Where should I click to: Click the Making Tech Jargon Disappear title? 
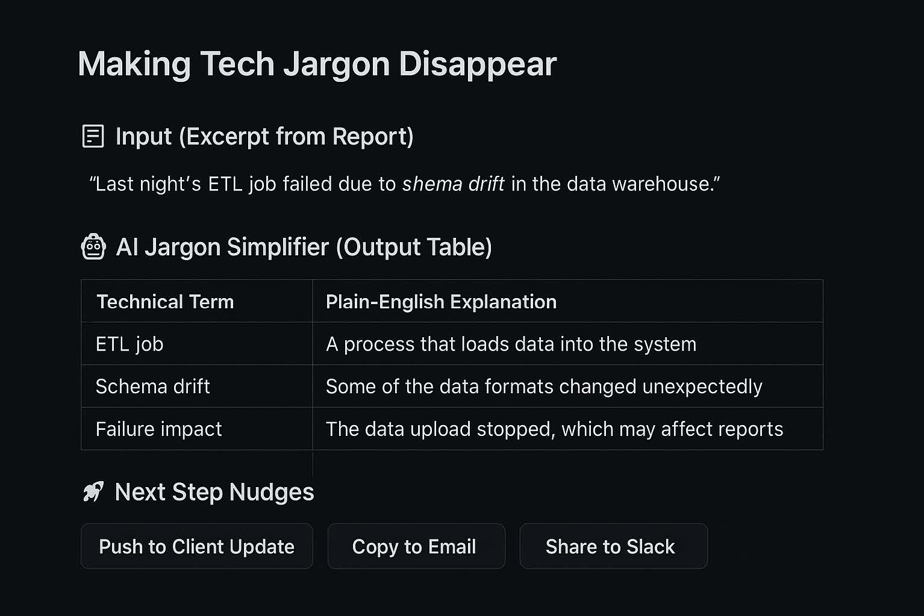317,64
